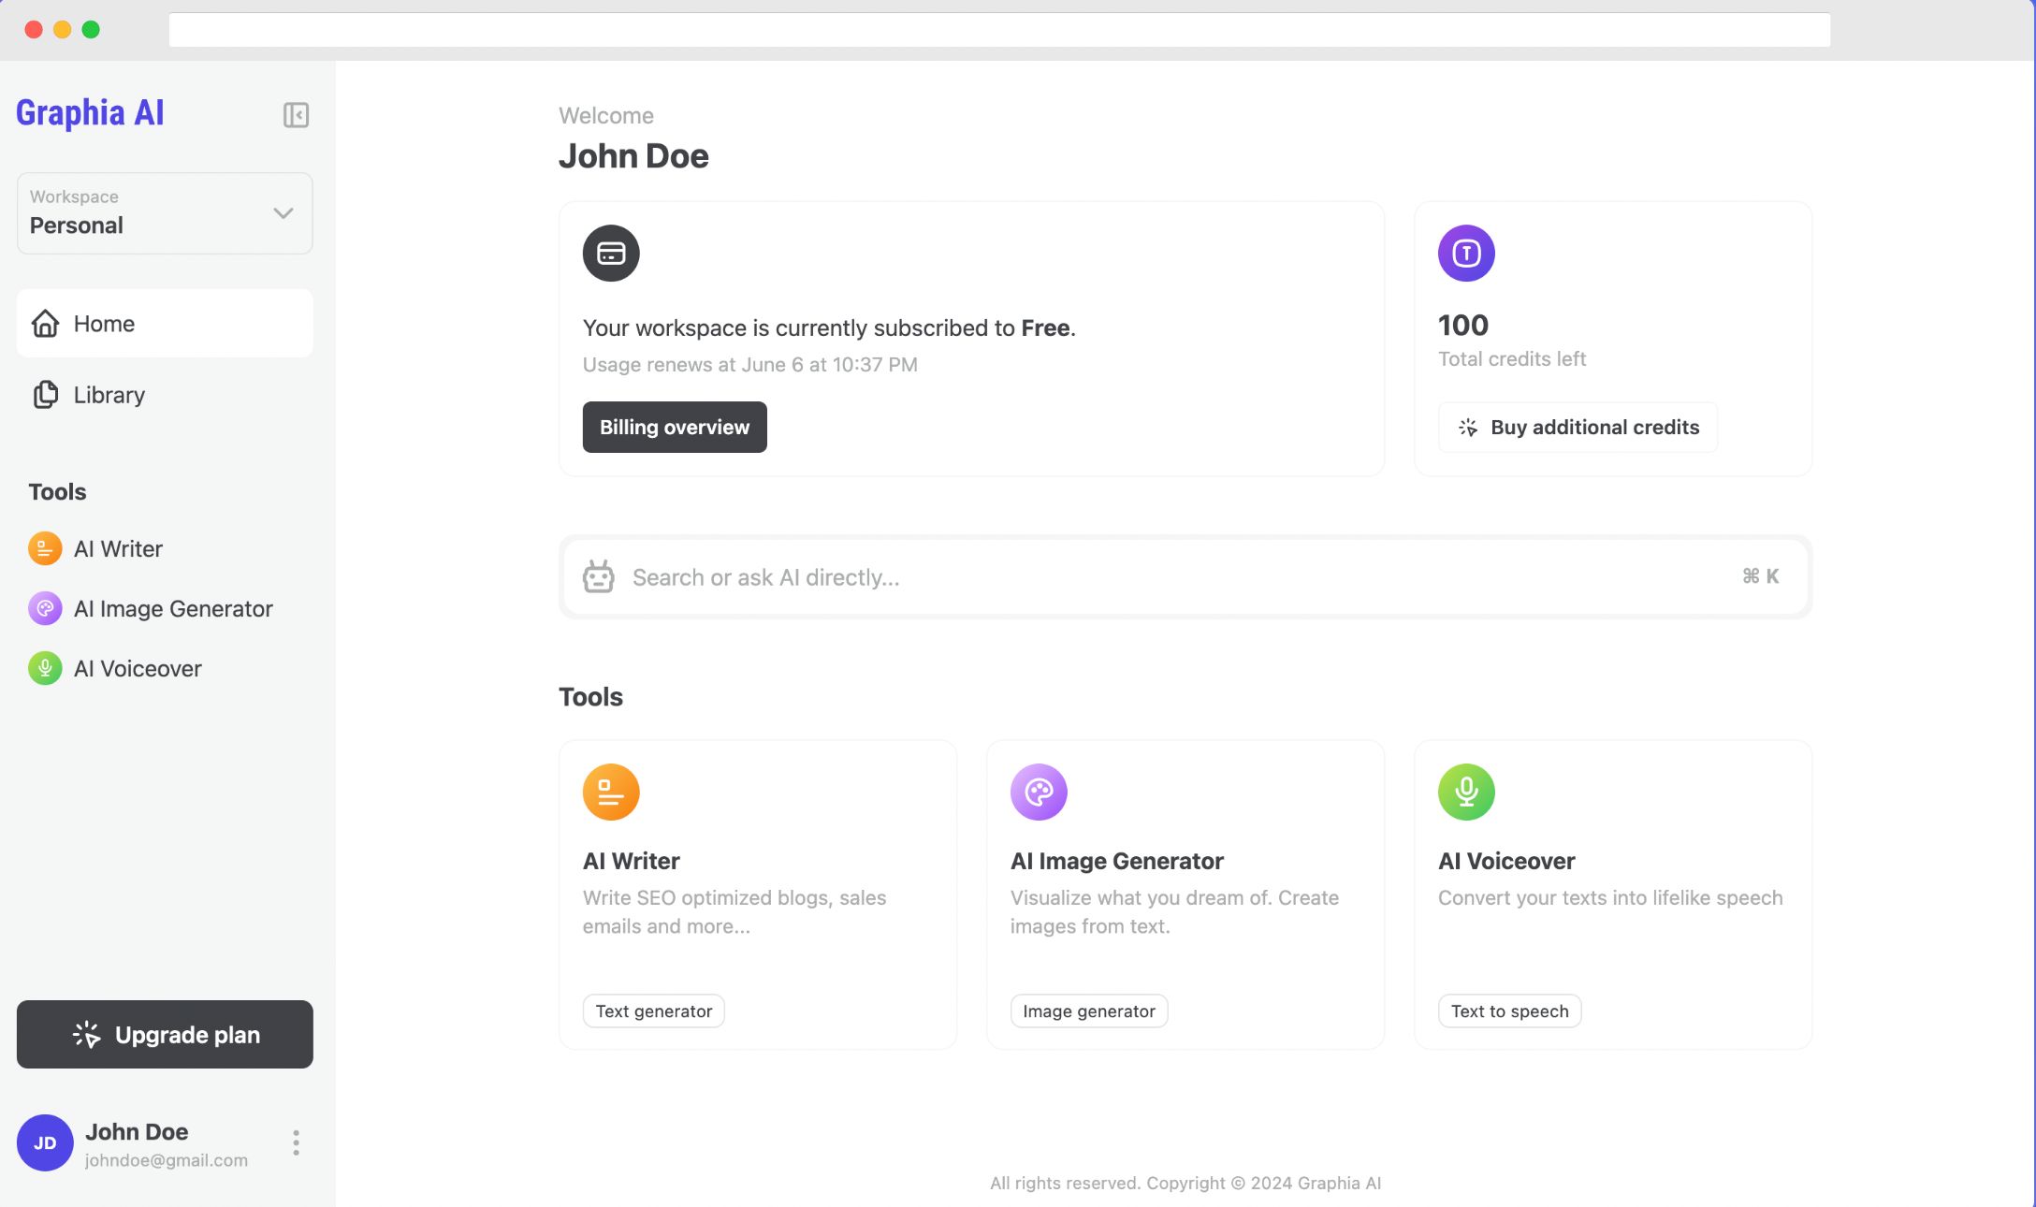Click the green microphone icon on the AI Voiceover card

[x=1465, y=791]
